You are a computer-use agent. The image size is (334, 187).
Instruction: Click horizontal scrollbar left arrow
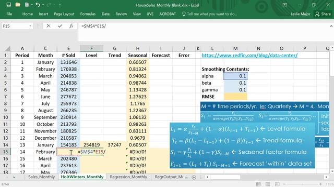click(x=207, y=177)
